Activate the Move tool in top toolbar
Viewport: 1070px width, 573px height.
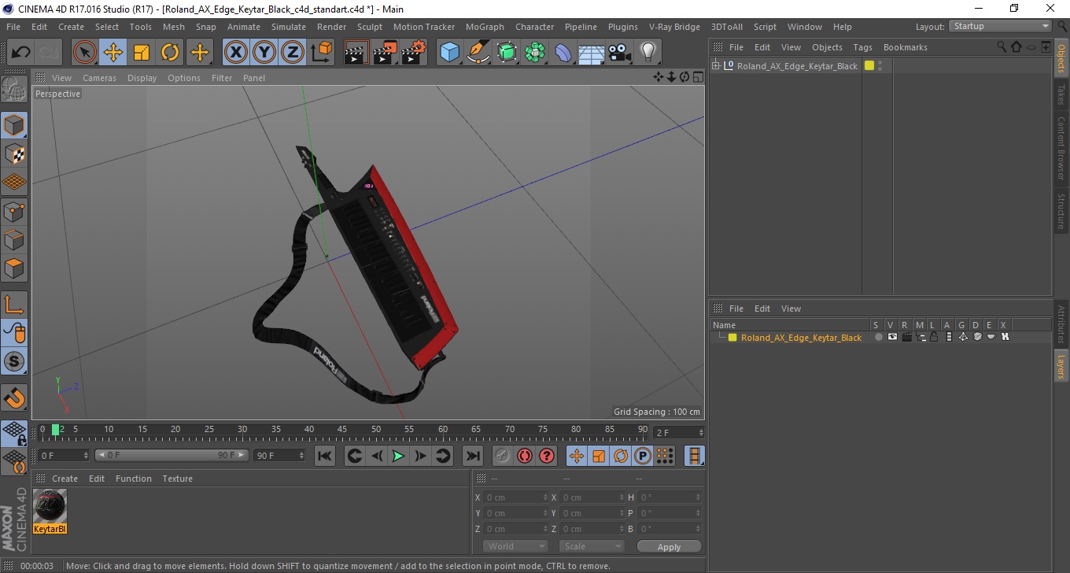113,53
